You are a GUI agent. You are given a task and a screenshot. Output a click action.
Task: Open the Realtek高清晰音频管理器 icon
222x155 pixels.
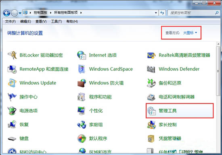click(x=151, y=55)
